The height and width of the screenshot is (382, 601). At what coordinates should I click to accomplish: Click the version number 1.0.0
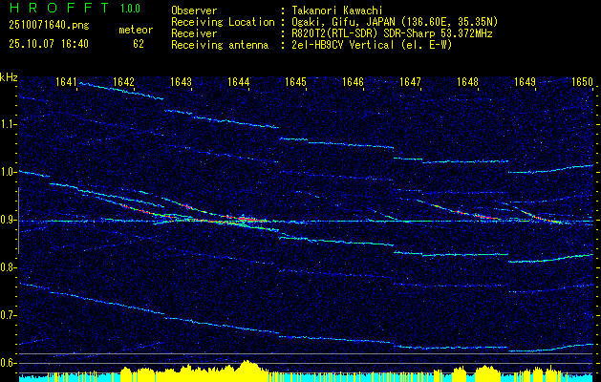(x=130, y=9)
